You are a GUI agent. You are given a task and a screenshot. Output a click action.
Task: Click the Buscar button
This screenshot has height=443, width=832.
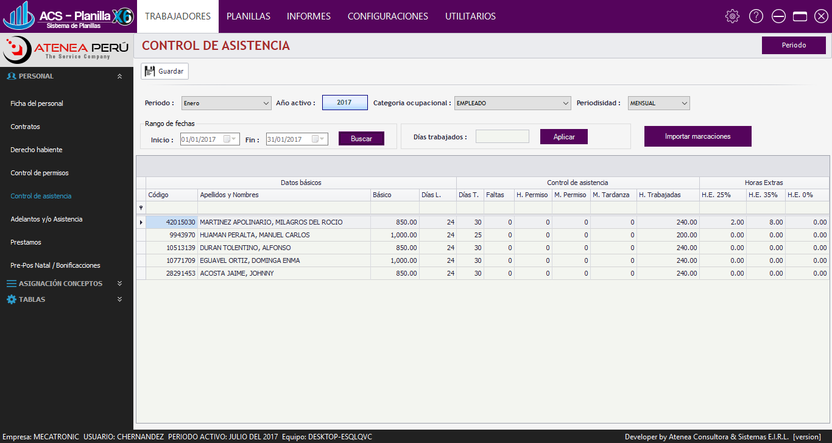361,139
